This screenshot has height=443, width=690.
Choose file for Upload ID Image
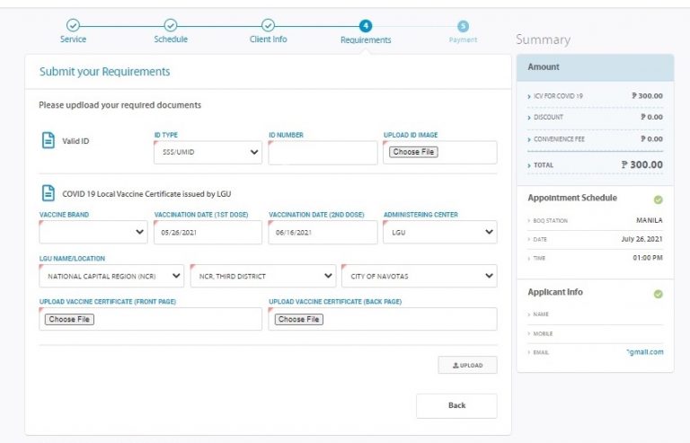pos(414,152)
